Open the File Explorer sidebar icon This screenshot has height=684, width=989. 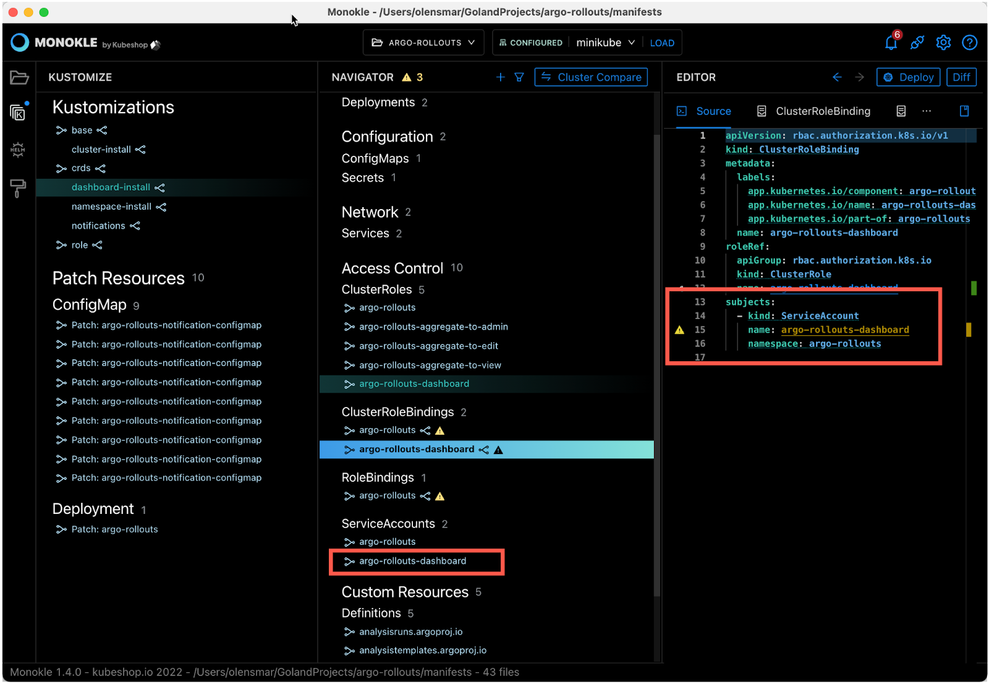tap(19, 77)
